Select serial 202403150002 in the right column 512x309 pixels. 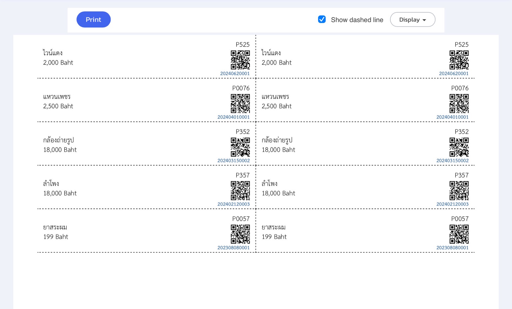coord(452,160)
